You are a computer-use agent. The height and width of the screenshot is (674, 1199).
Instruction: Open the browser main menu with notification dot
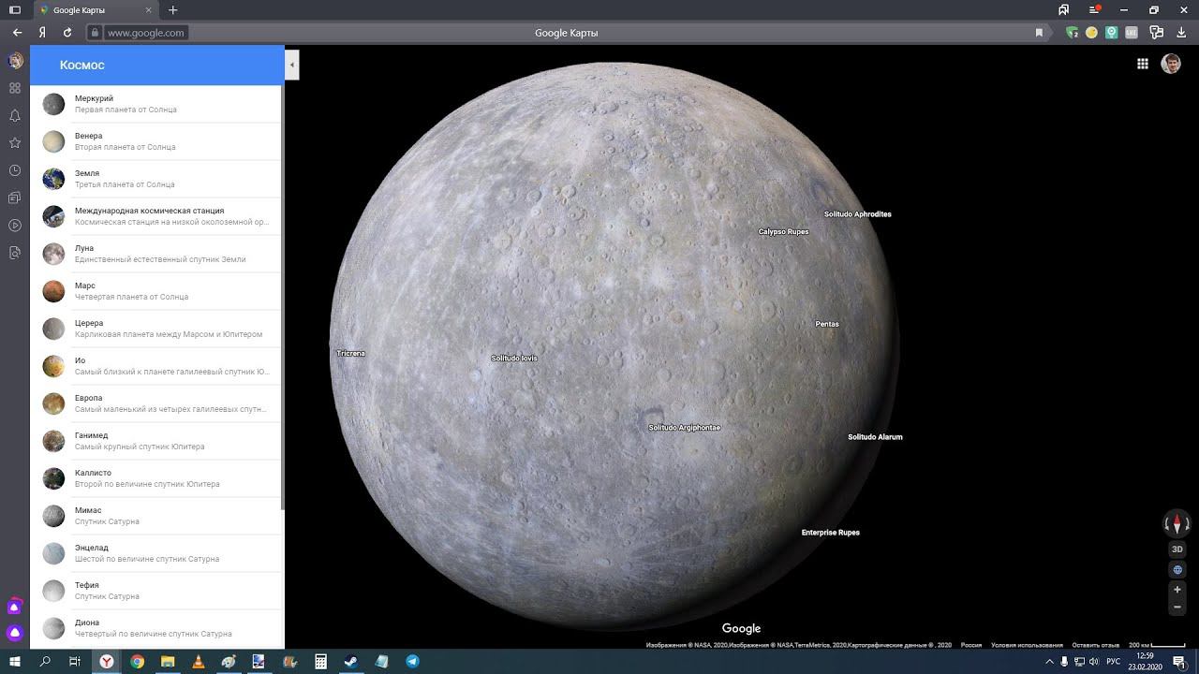click(1095, 10)
